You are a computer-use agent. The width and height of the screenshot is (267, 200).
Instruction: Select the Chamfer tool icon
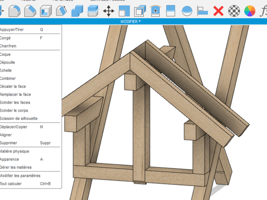30,11
